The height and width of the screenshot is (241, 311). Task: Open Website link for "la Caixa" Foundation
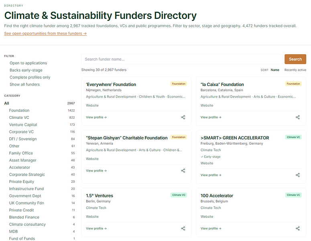point(207,105)
